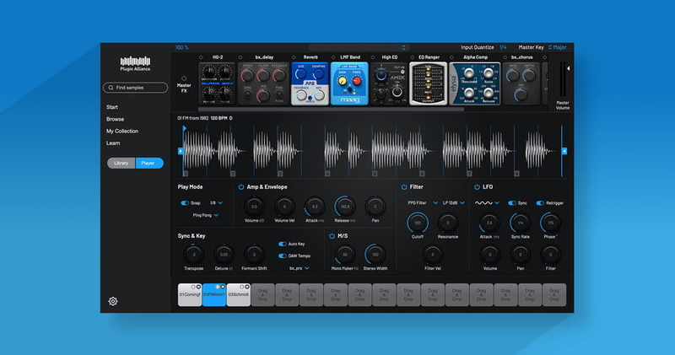Click the Master Volume arrow indicator
The width and height of the screenshot is (675, 355).
[568, 68]
